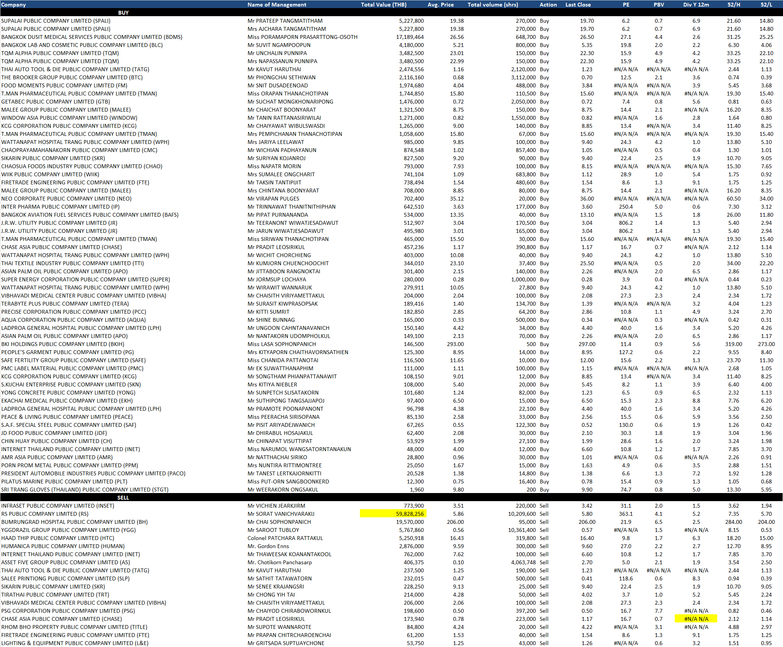Click the Name of Management header
The width and height of the screenshot is (783, 647).
click(x=276, y=5)
